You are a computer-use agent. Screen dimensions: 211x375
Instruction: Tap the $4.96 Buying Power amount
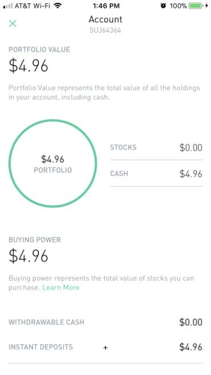click(29, 256)
